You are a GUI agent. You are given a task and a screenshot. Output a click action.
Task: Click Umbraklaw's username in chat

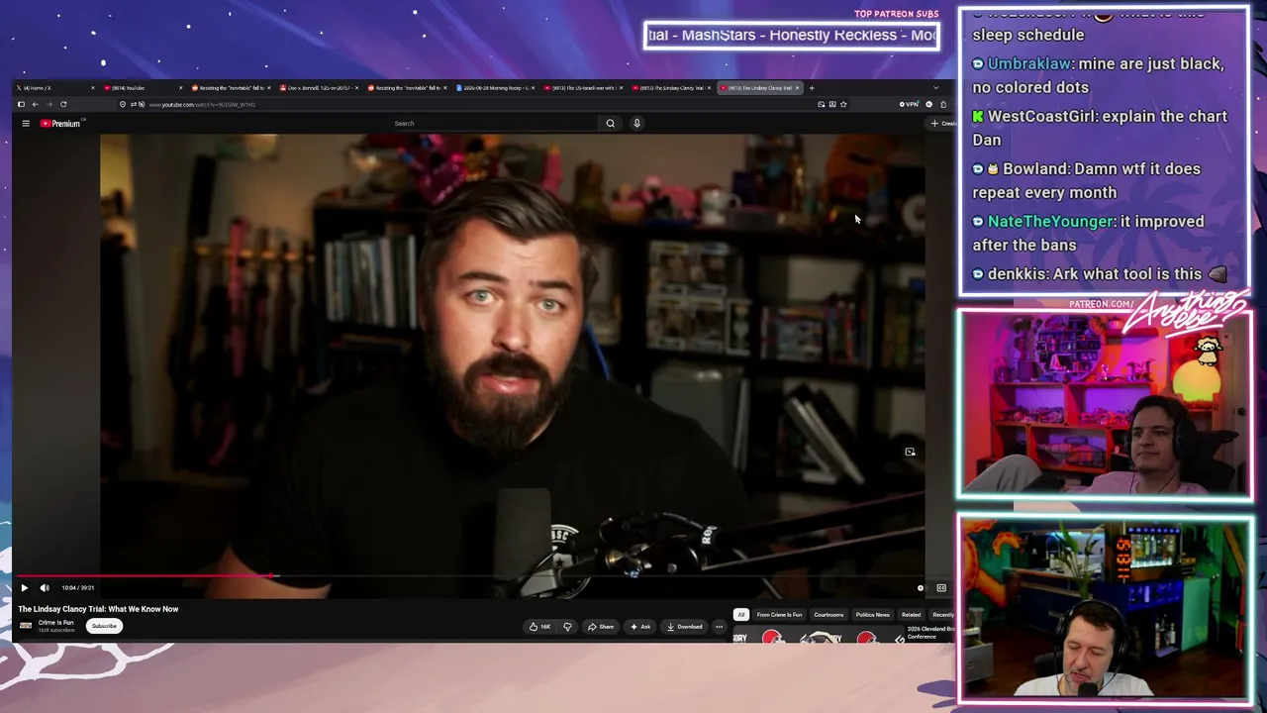tap(1029, 63)
